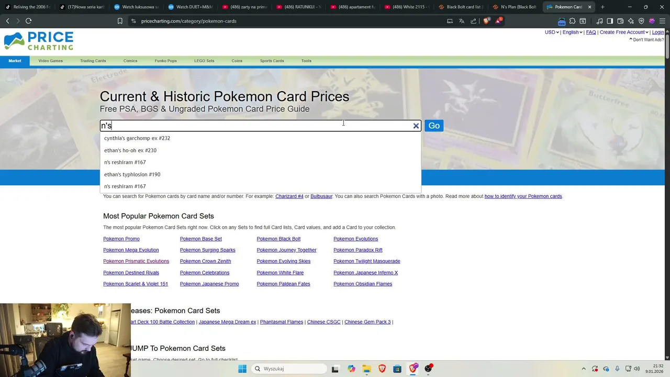Screen dimensions: 670x377
Task: Open Brave playlist music note icon
Action: (x=599, y=21)
